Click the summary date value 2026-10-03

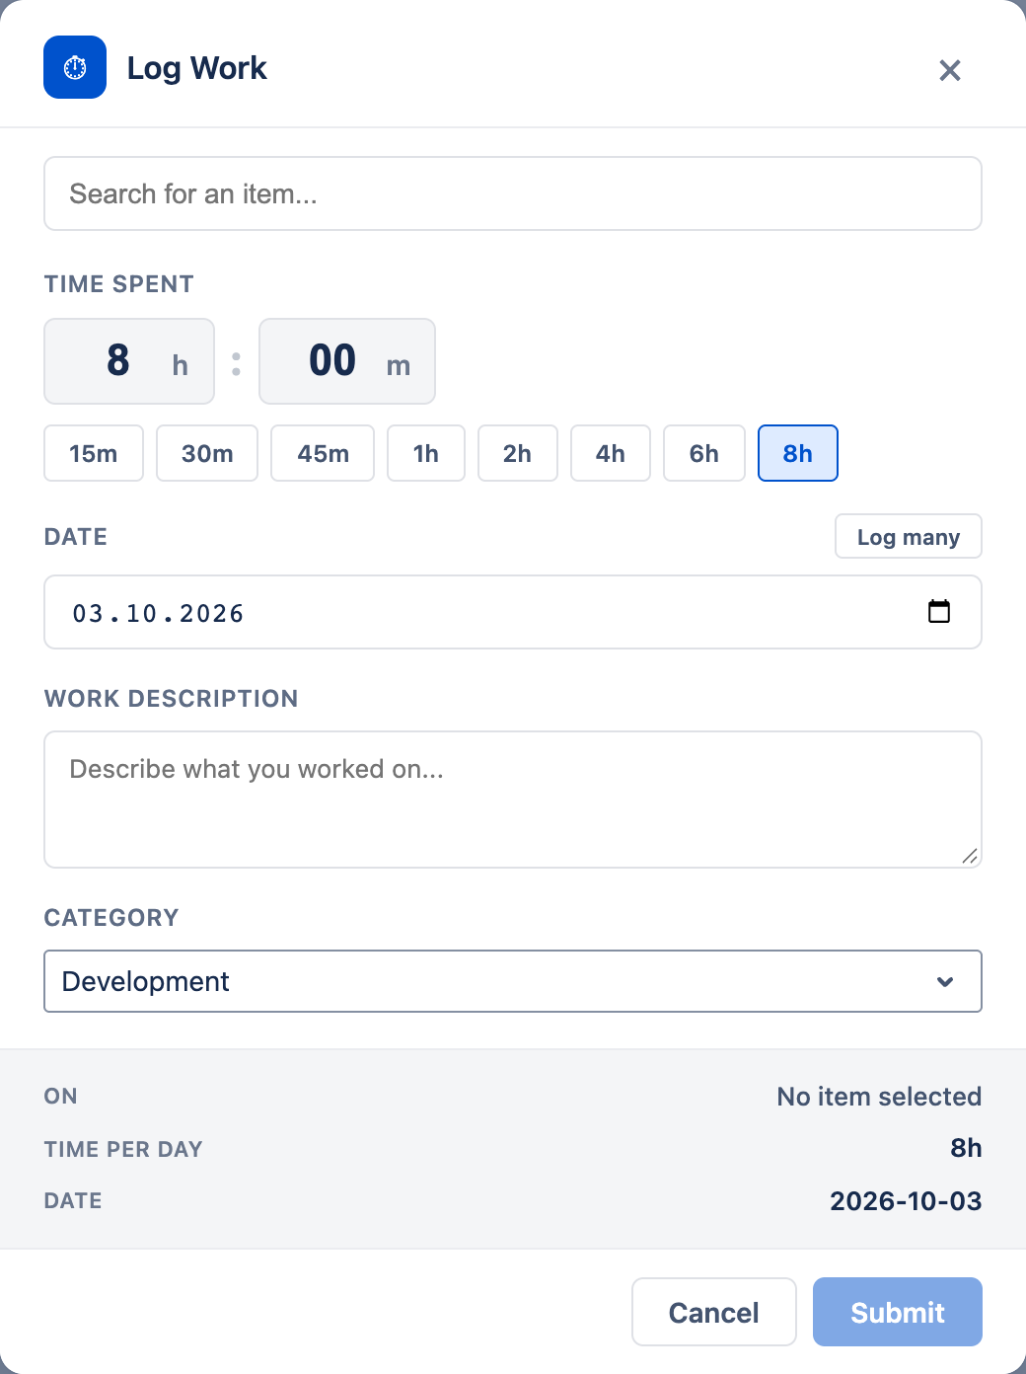click(906, 1201)
